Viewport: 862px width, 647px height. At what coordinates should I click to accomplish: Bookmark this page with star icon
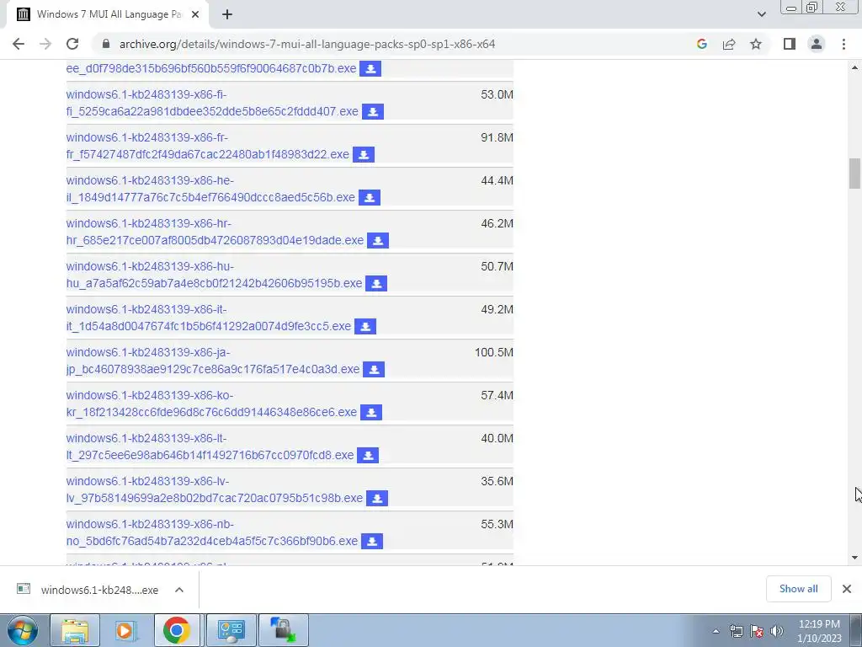click(x=756, y=44)
